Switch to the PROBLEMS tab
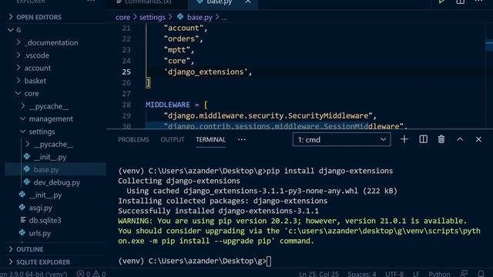 click(133, 139)
